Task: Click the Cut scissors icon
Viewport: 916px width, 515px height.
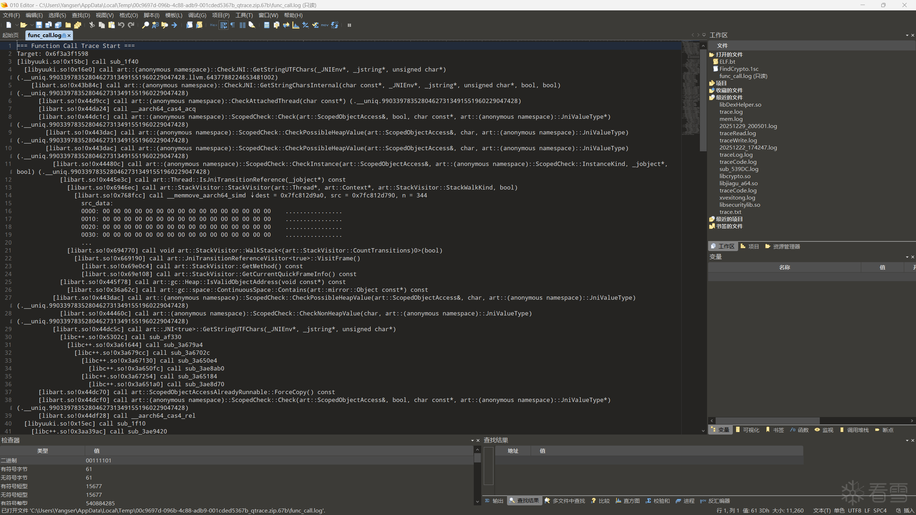Action: pos(92,25)
